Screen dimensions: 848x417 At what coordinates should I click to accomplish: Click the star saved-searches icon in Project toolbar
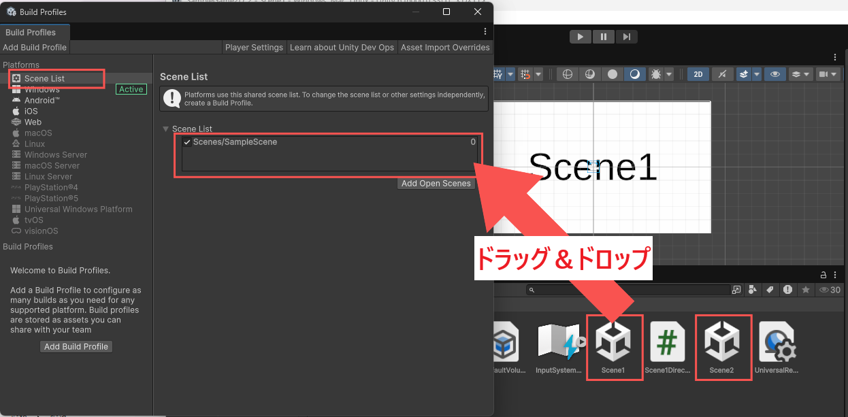pos(806,290)
